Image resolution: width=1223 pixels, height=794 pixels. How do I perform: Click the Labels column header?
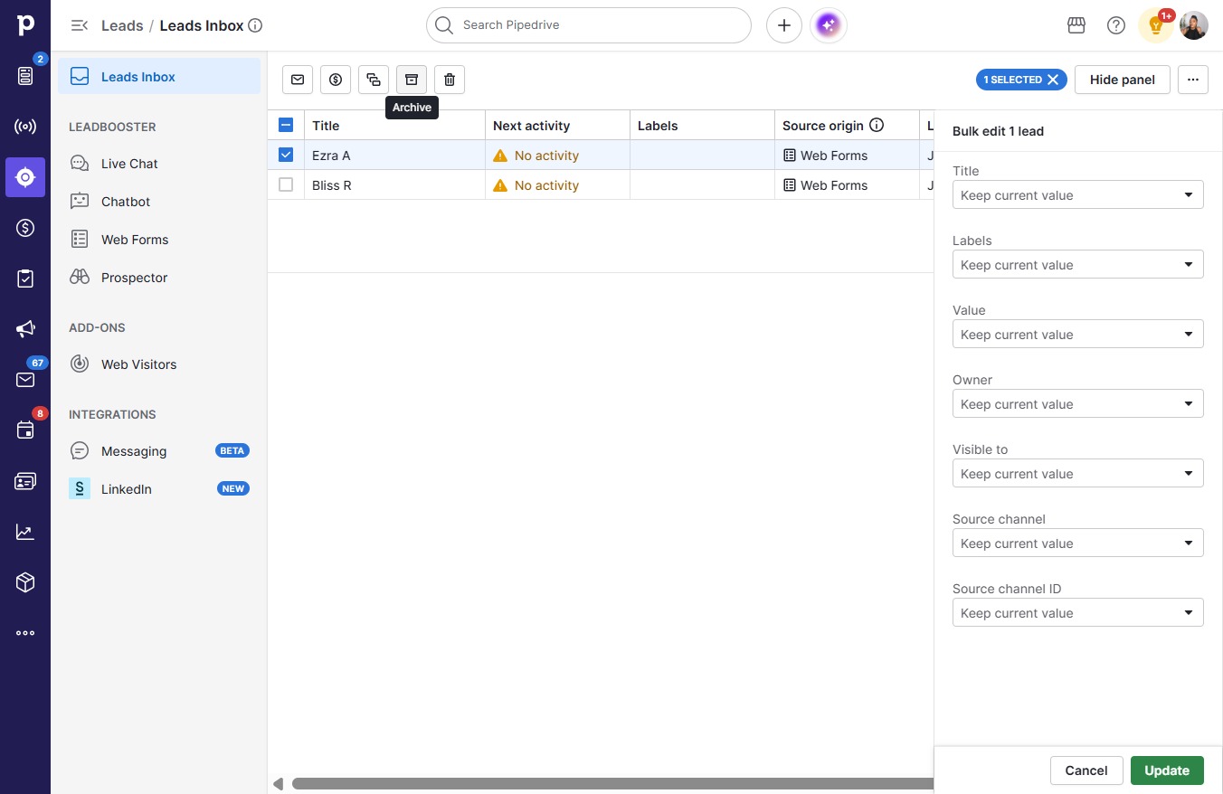coord(702,126)
